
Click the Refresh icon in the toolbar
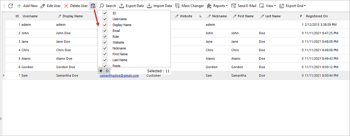click(11, 6)
